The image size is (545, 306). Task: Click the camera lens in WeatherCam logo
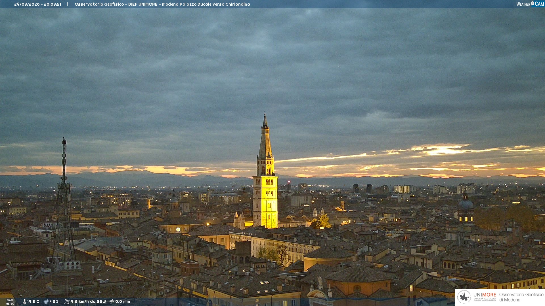[x=533, y=3]
